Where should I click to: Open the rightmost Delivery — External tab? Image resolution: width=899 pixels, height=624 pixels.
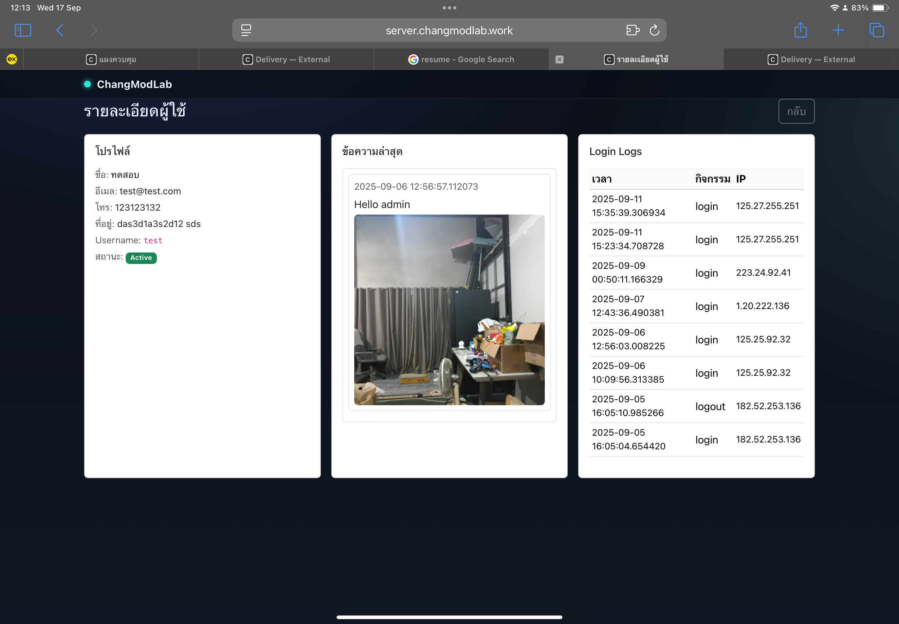click(811, 60)
